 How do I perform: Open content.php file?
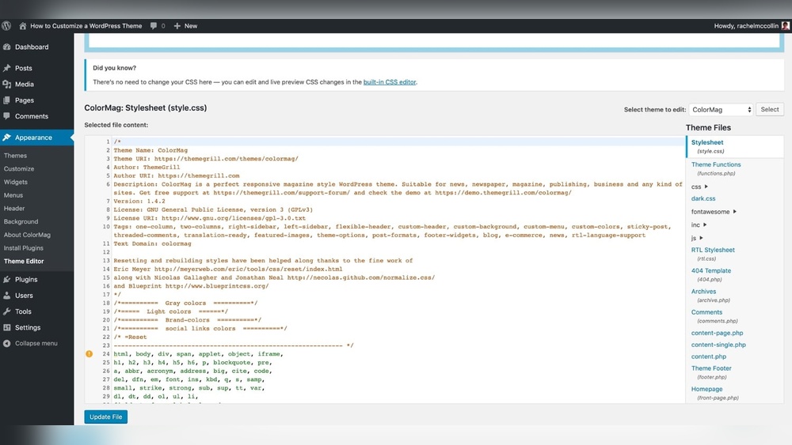point(709,356)
